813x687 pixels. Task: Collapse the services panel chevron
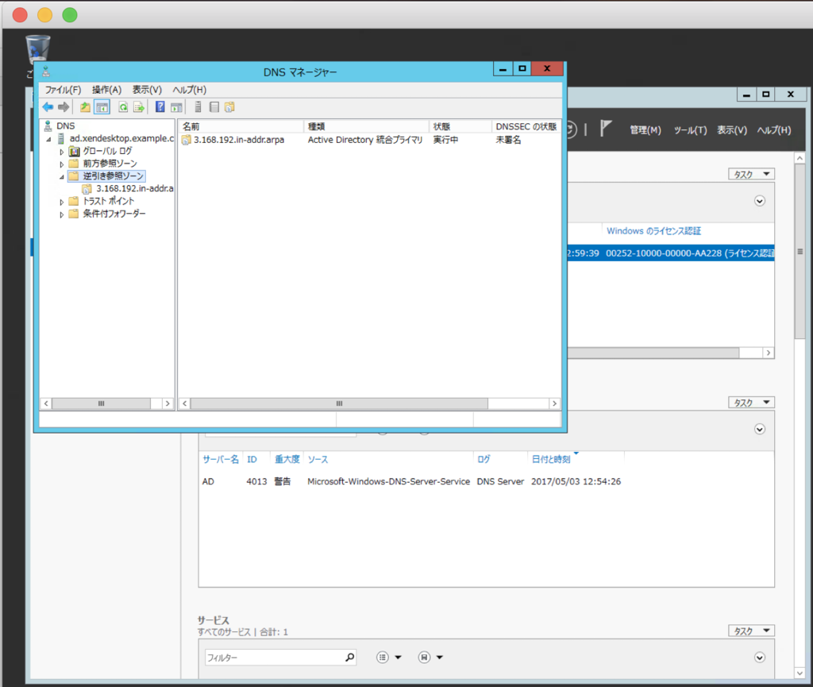pos(760,658)
